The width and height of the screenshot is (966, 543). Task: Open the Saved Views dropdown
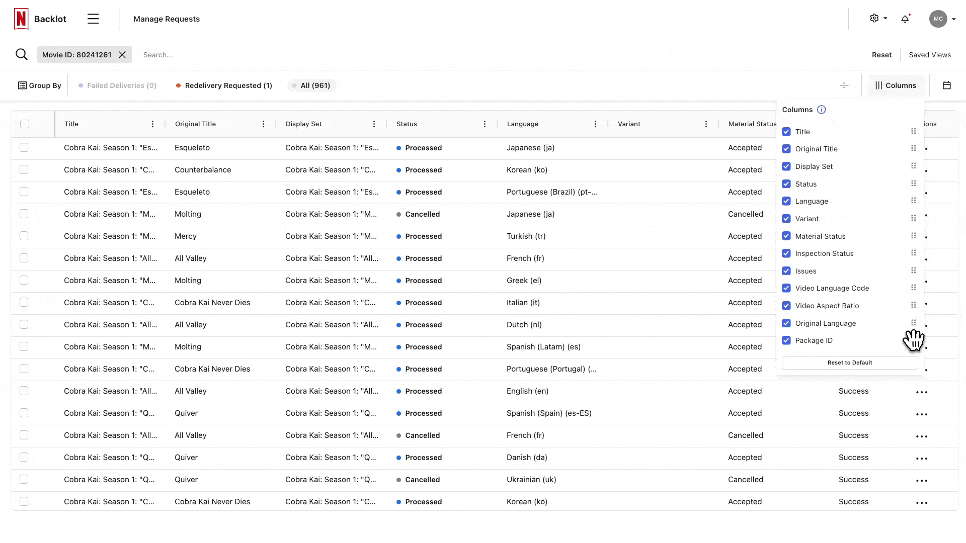click(x=929, y=54)
